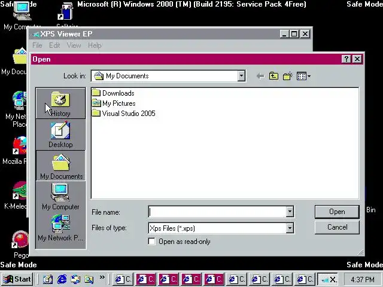The width and height of the screenshot is (383, 287).
Task: Click the quick launch icon right of Internet Explorer
Action: [75, 279]
